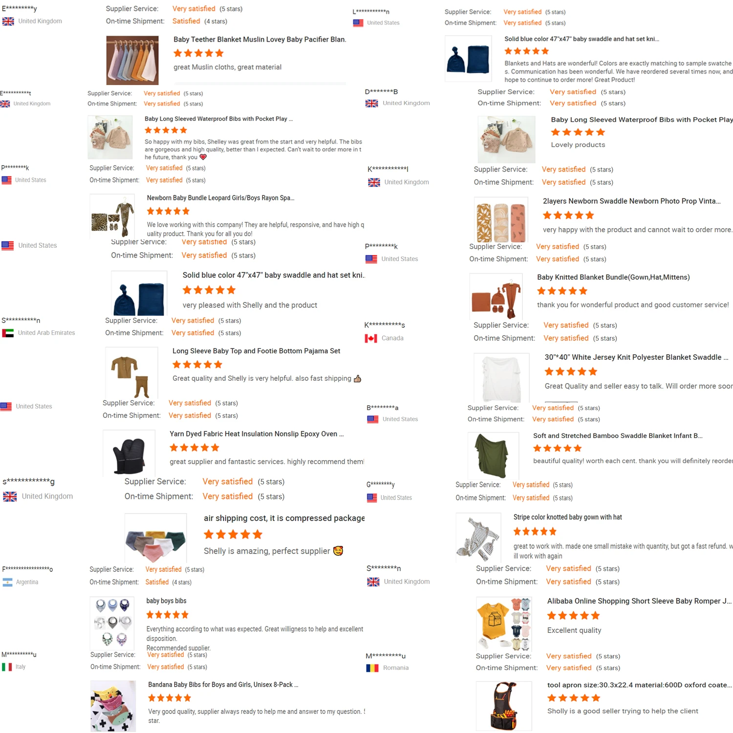Click the United Arab Emirates flag icon
Screen dimensions: 733x733
coord(8,333)
